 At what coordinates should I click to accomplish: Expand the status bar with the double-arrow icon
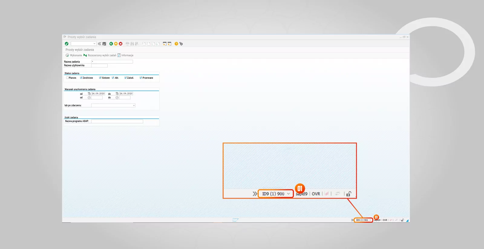(x=352, y=220)
